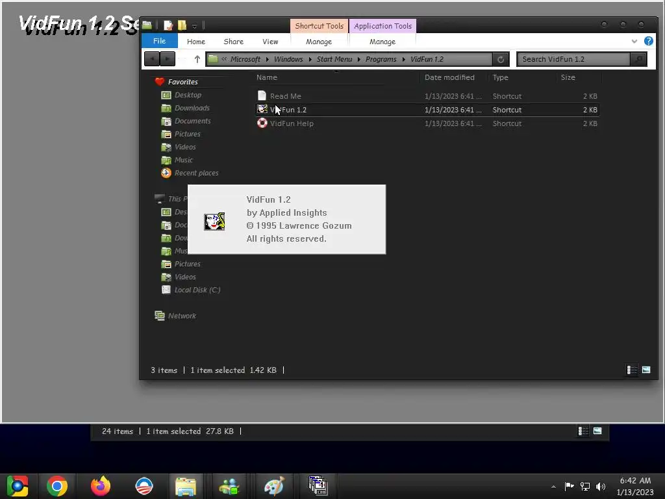
Task: Click the search magnifier button
Action: click(639, 59)
